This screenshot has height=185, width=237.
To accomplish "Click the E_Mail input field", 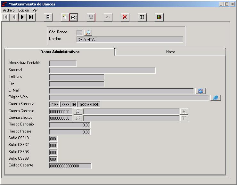I will pyautogui.click(x=121, y=91).
